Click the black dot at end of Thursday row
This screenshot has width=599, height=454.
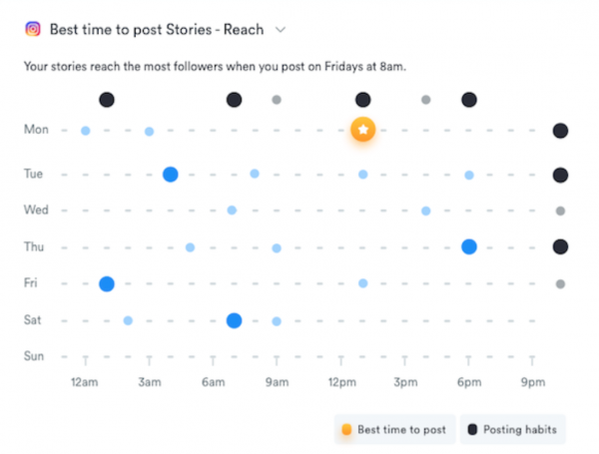[x=561, y=246]
